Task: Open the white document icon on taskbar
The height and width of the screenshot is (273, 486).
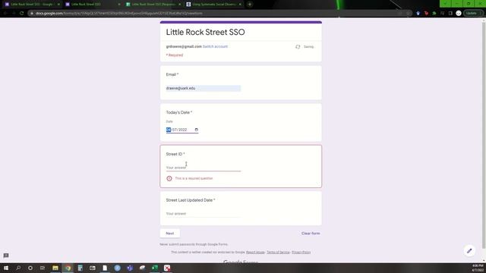Action: tap(105, 268)
